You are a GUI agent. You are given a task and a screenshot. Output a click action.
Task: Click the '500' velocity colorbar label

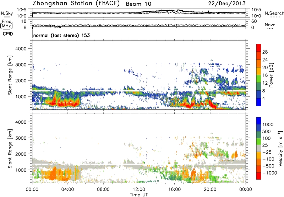267,132
